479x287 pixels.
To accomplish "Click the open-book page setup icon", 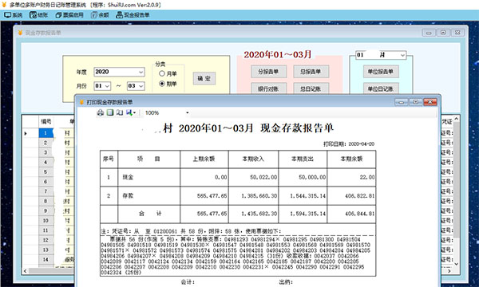I will point(120,112).
